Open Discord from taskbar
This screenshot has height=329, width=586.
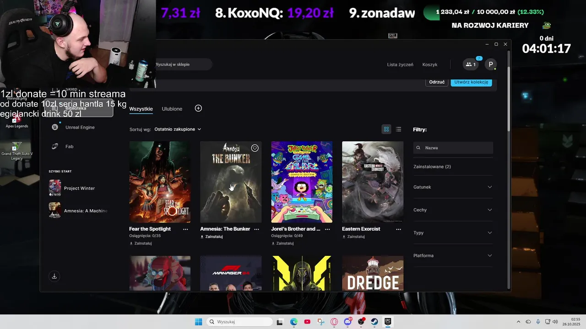pos(347,322)
